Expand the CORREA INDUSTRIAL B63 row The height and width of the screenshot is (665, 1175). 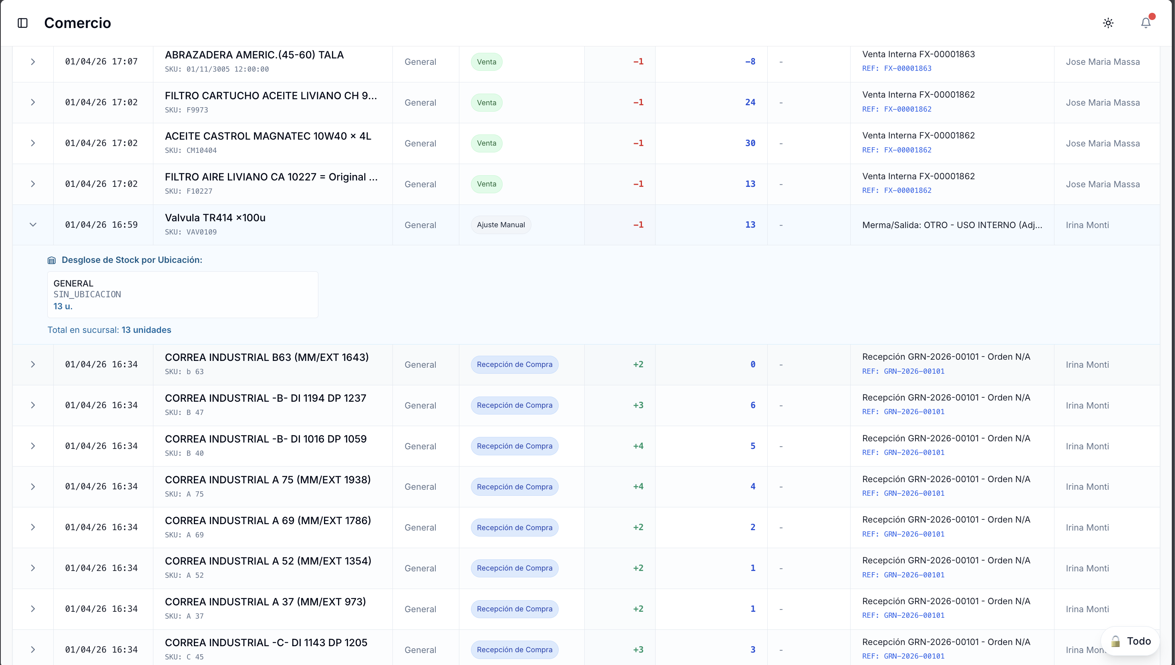click(x=33, y=365)
